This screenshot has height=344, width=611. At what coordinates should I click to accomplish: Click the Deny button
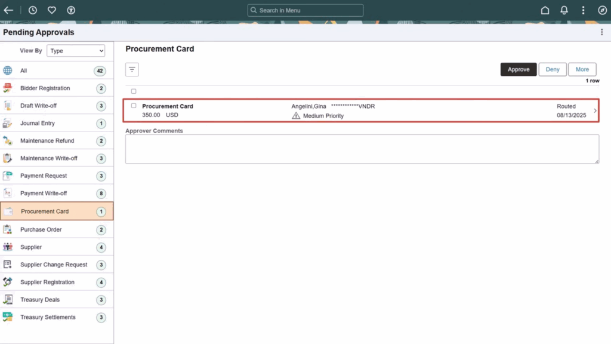552,69
